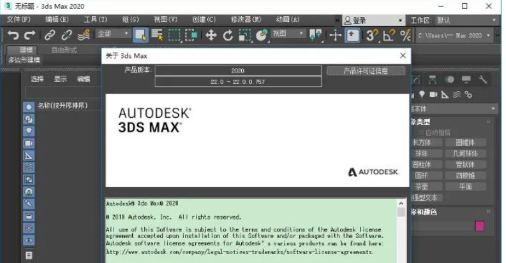
Task: Open the 组(G) menu
Action: (130, 19)
